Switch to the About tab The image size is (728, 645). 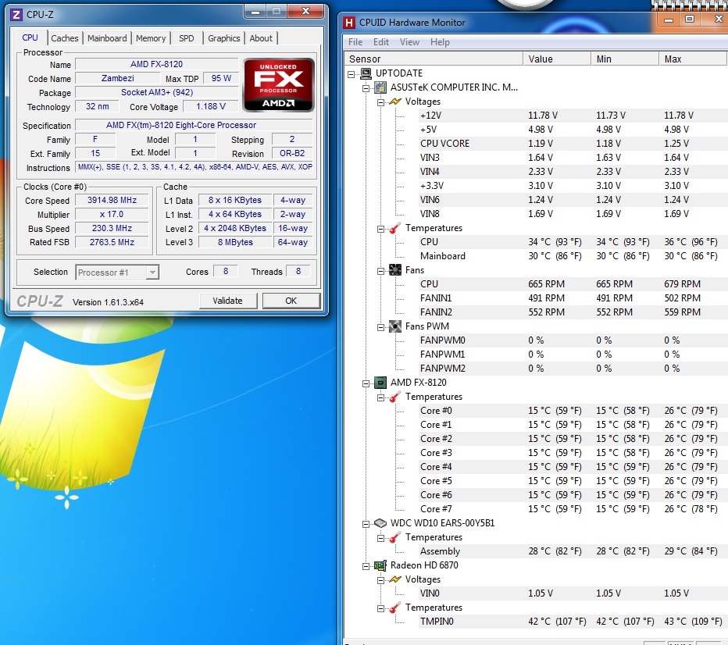261,38
